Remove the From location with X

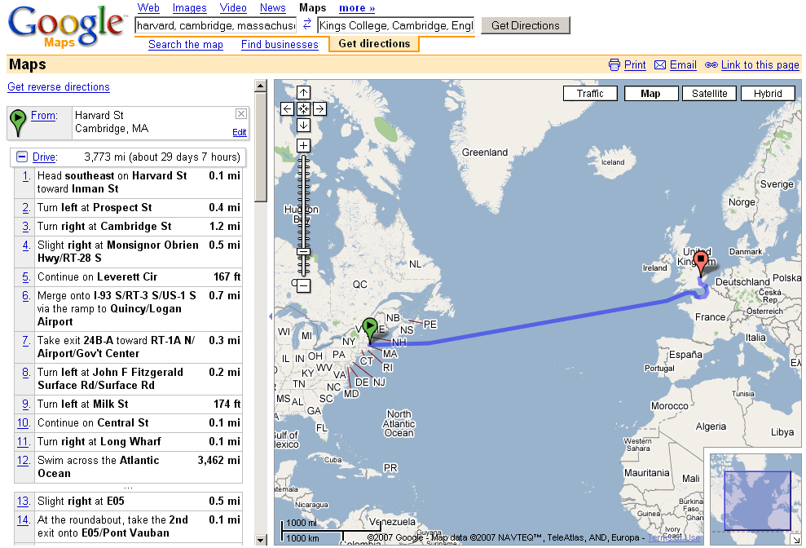click(241, 113)
